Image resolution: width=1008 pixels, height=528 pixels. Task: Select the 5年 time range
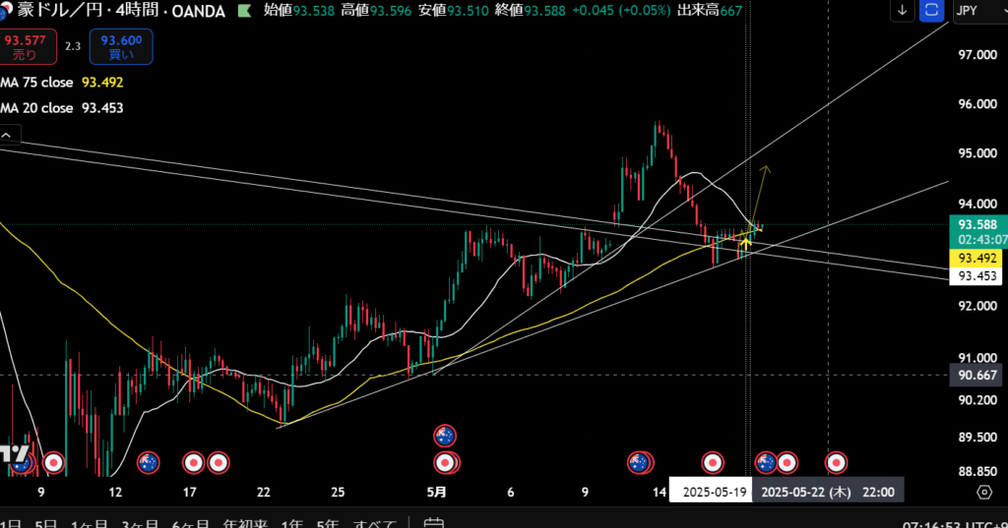327,523
